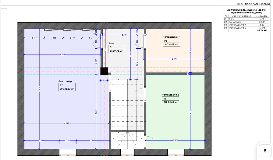The height and width of the screenshot is (160, 273).
Task: Select the 9,78 area cell in table
Action: point(262,19)
